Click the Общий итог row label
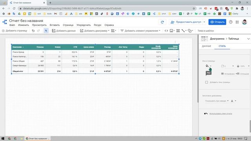The height and width of the screenshot is (141, 251). pos(18,71)
